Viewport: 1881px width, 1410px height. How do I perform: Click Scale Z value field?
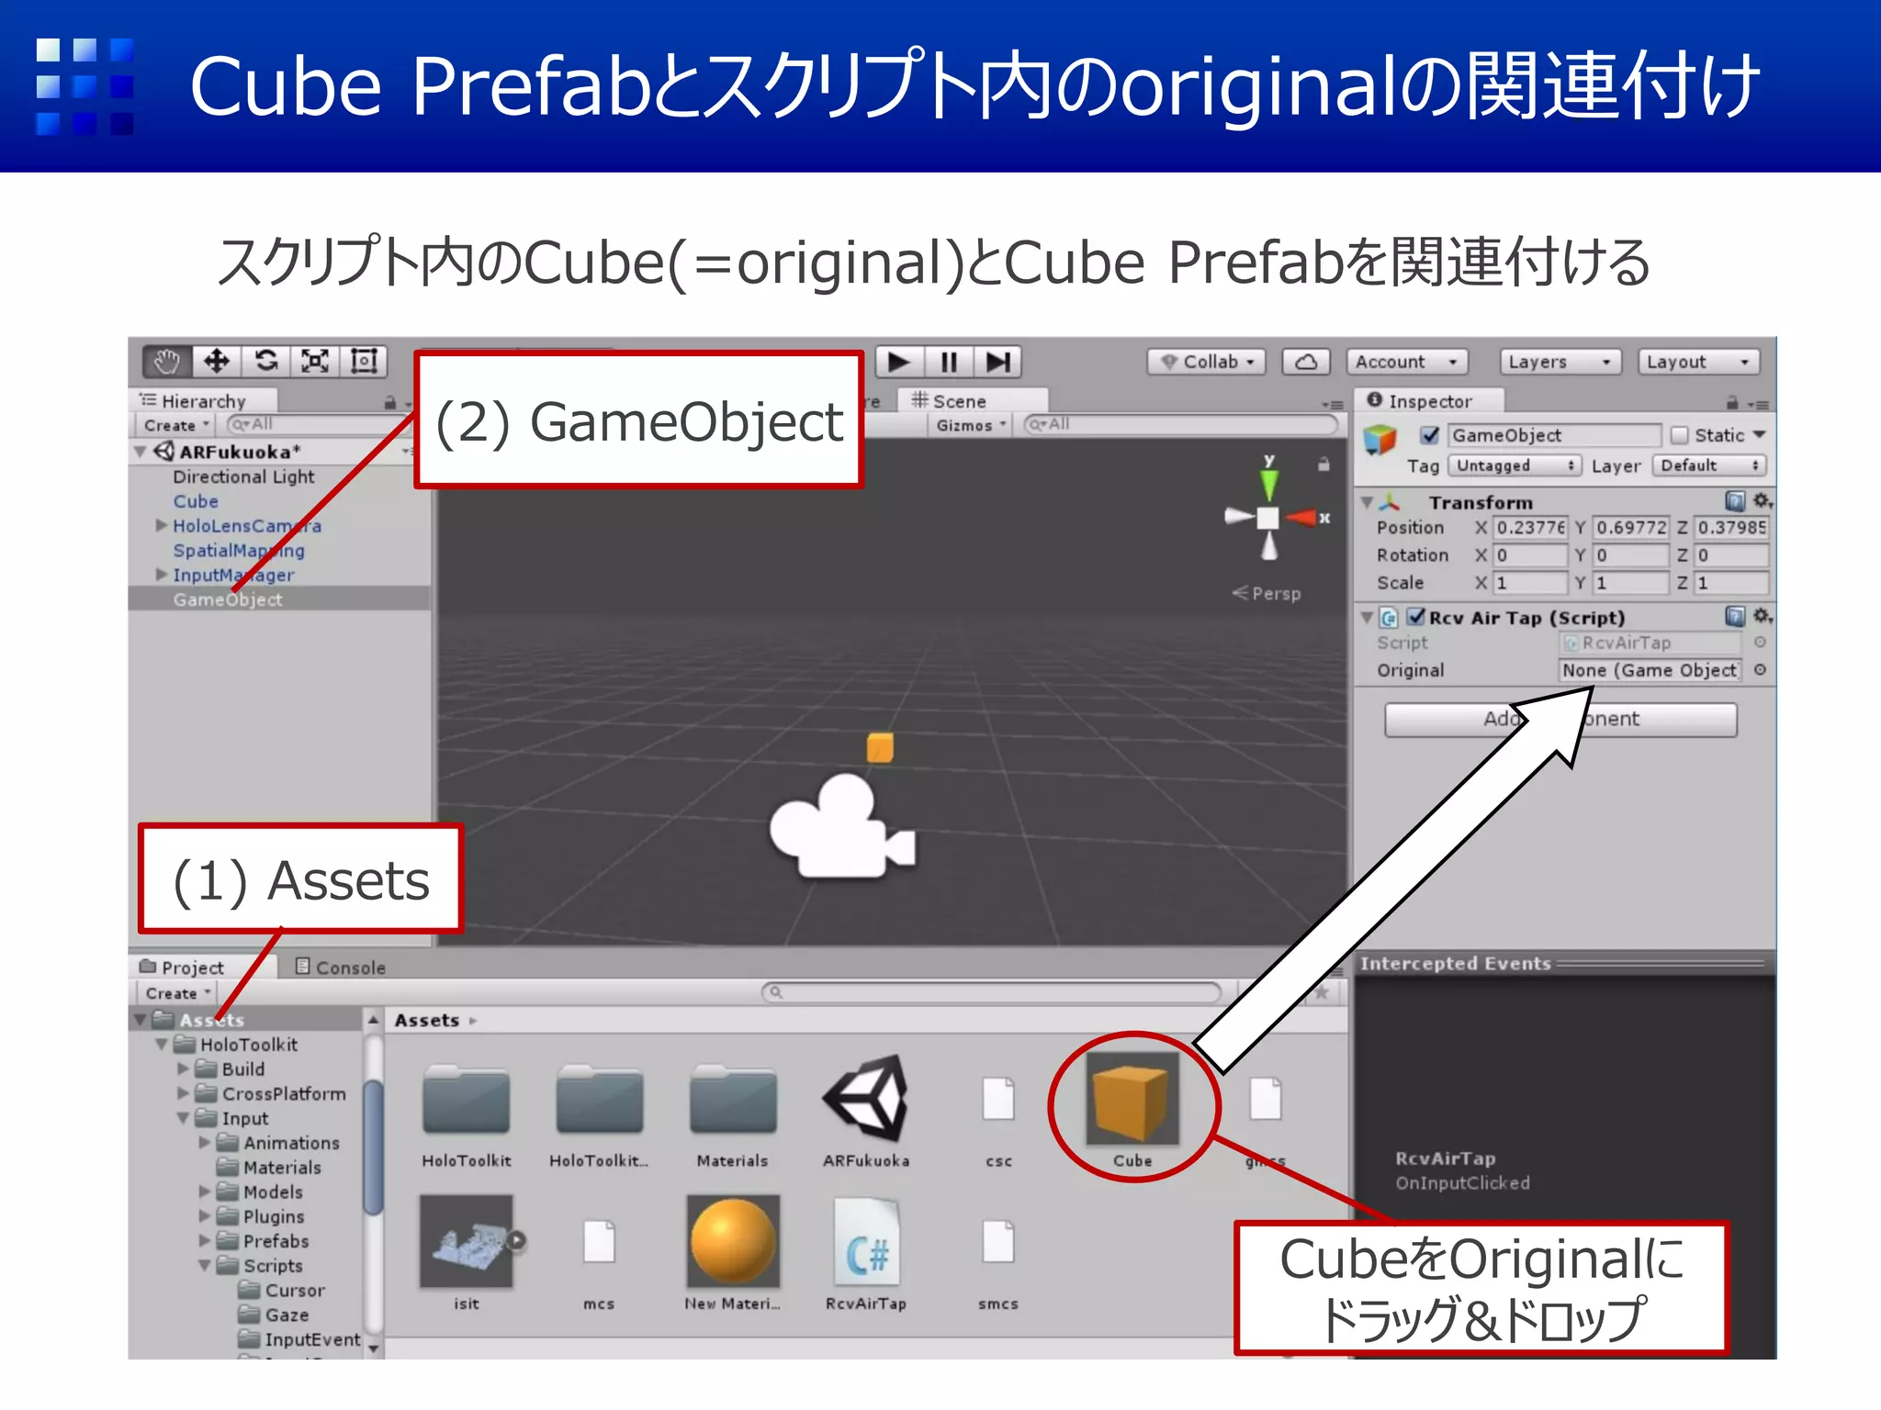[1731, 583]
